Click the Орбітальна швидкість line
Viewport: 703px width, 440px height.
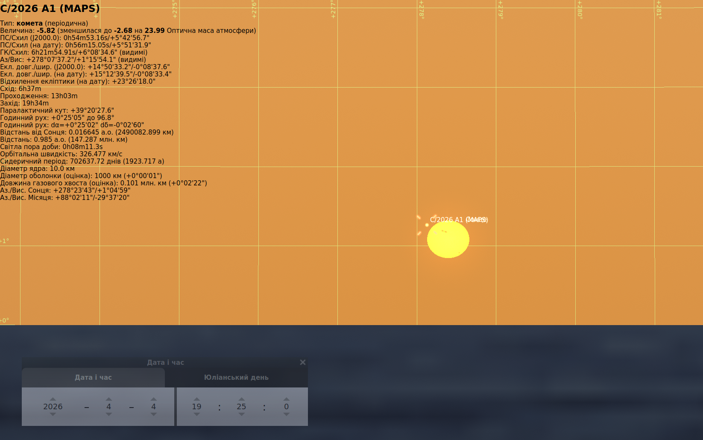coord(61,154)
